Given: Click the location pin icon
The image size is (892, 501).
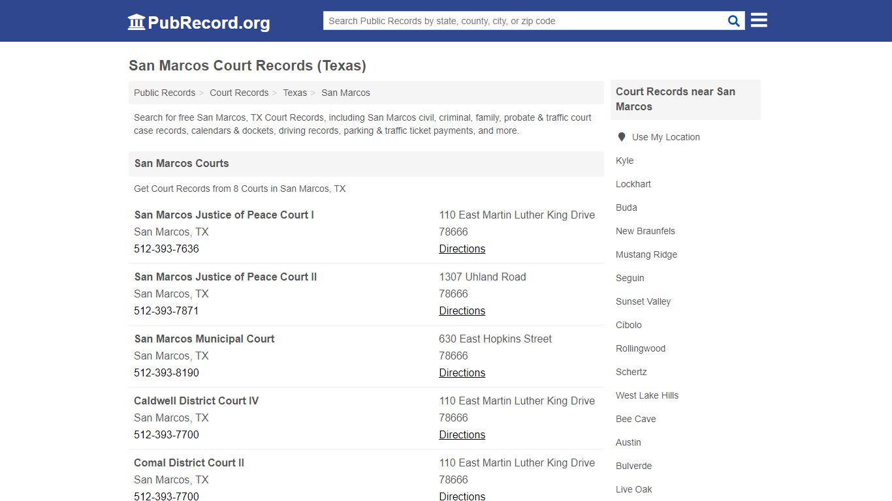Looking at the screenshot, I should (621, 137).
